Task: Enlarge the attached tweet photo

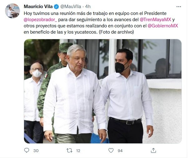Action: point(103,91)
